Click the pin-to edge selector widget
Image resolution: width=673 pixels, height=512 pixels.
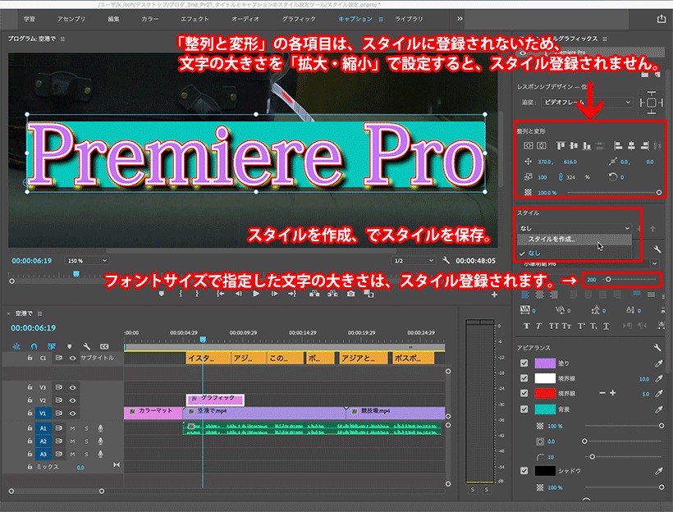pos(651,103)
